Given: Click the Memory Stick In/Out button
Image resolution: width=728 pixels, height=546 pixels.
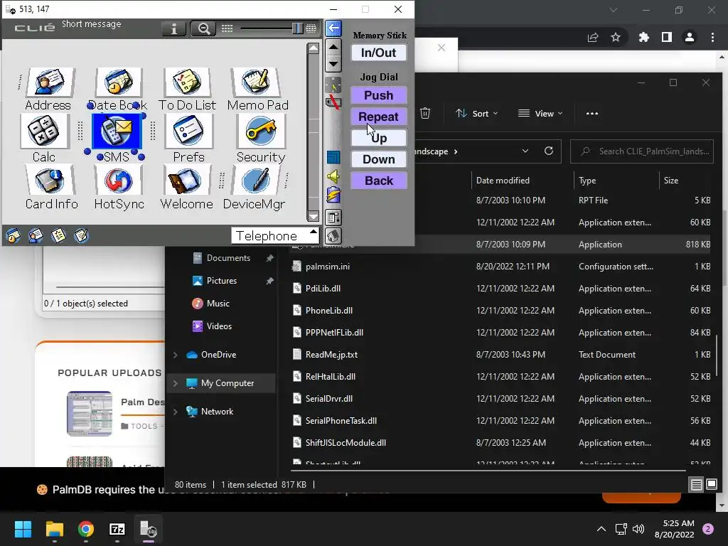Looking at the screenshot, I should pyautogui.click(x=379, y=53).
